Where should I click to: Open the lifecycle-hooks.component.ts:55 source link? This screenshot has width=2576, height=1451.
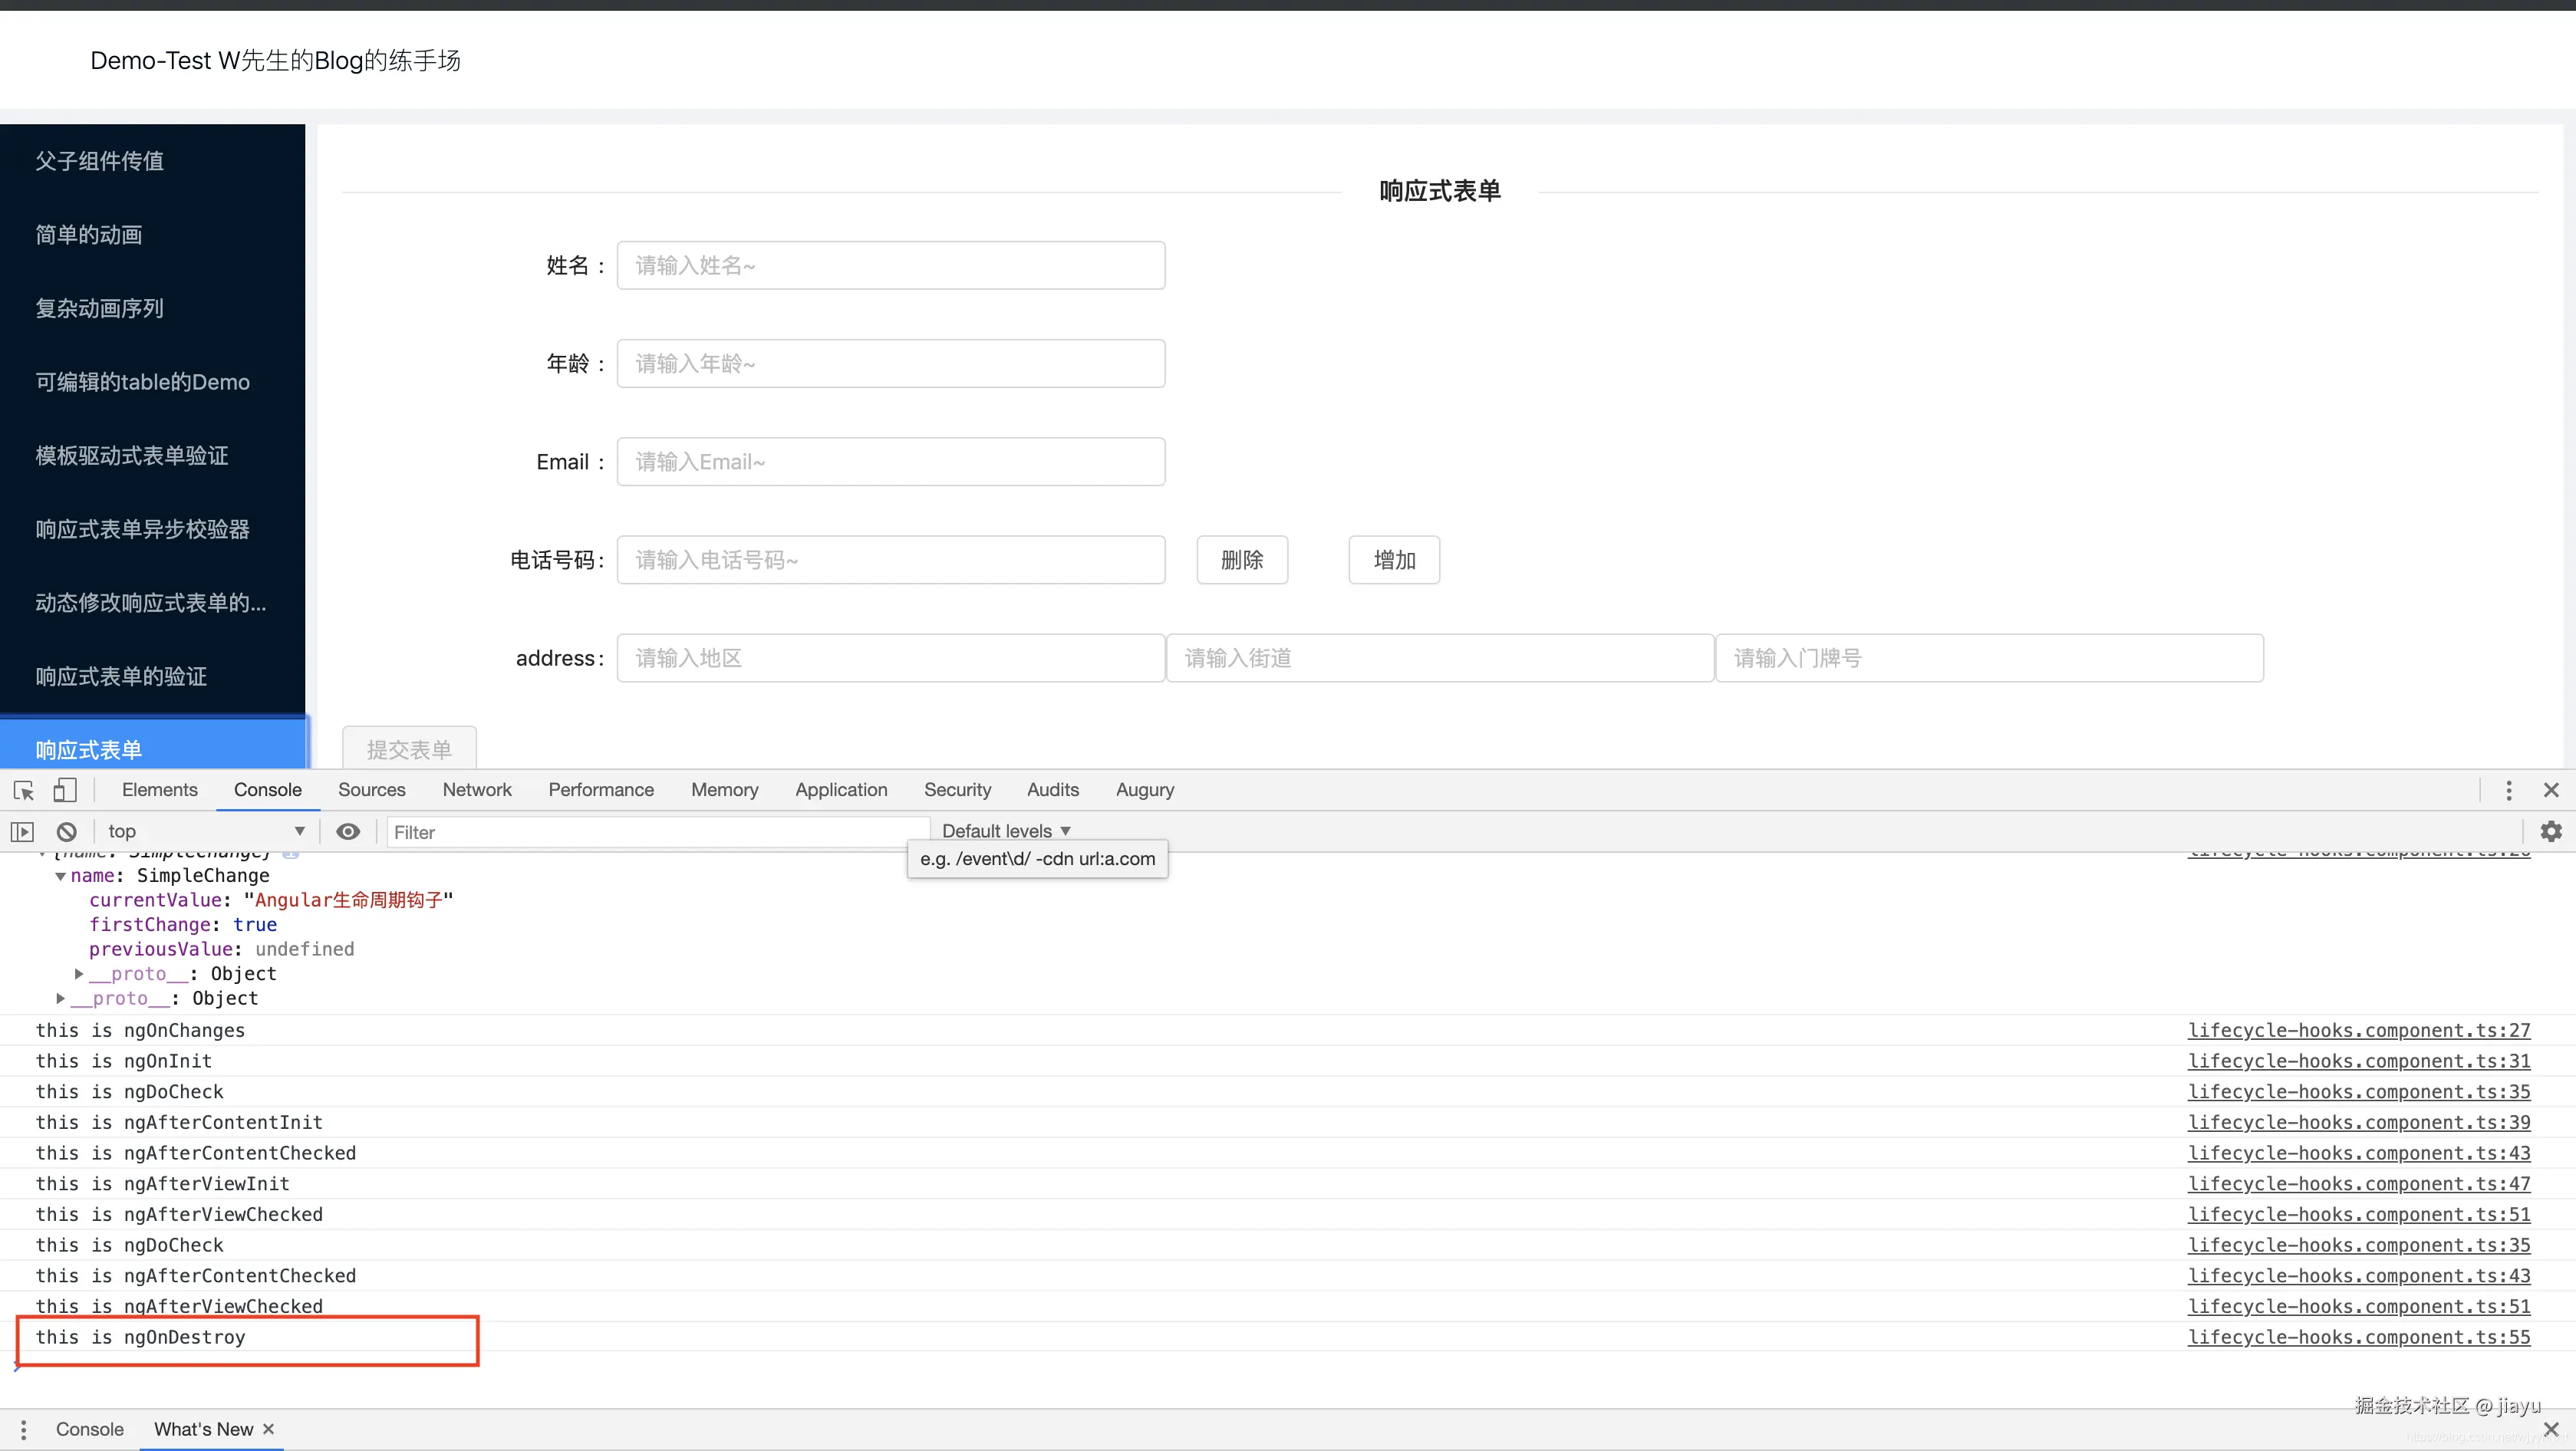tap(2358, 1338)
